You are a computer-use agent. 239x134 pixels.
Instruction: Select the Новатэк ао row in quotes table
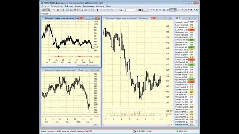(x=185, y=65)
